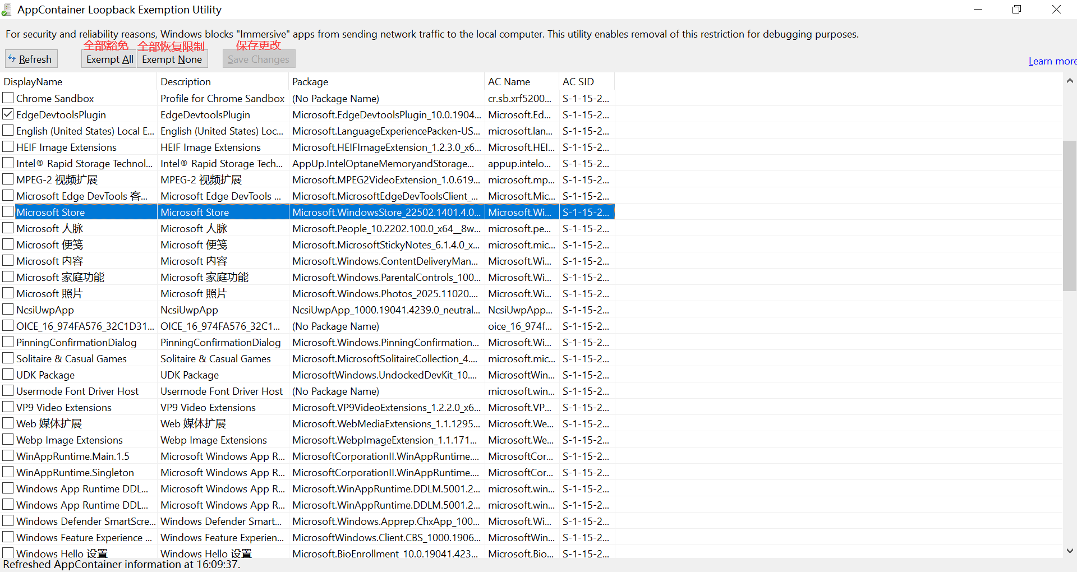Tick the NcsiUwpApp checkbox
The width and height of the screenshot is (1077, 572).
click(x=8, y=309)
